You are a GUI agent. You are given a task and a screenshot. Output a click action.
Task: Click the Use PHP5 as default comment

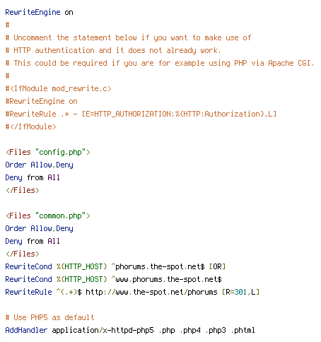pos(49,317)
